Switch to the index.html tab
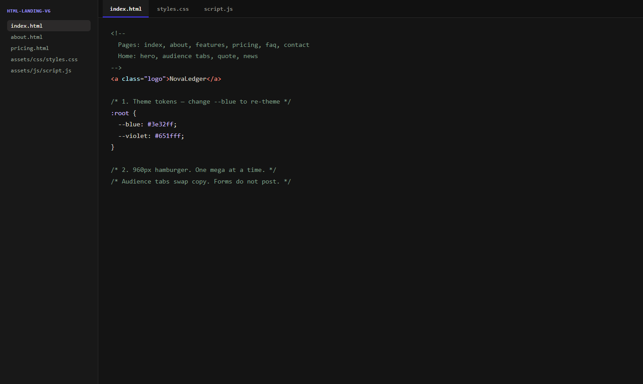 125,9
